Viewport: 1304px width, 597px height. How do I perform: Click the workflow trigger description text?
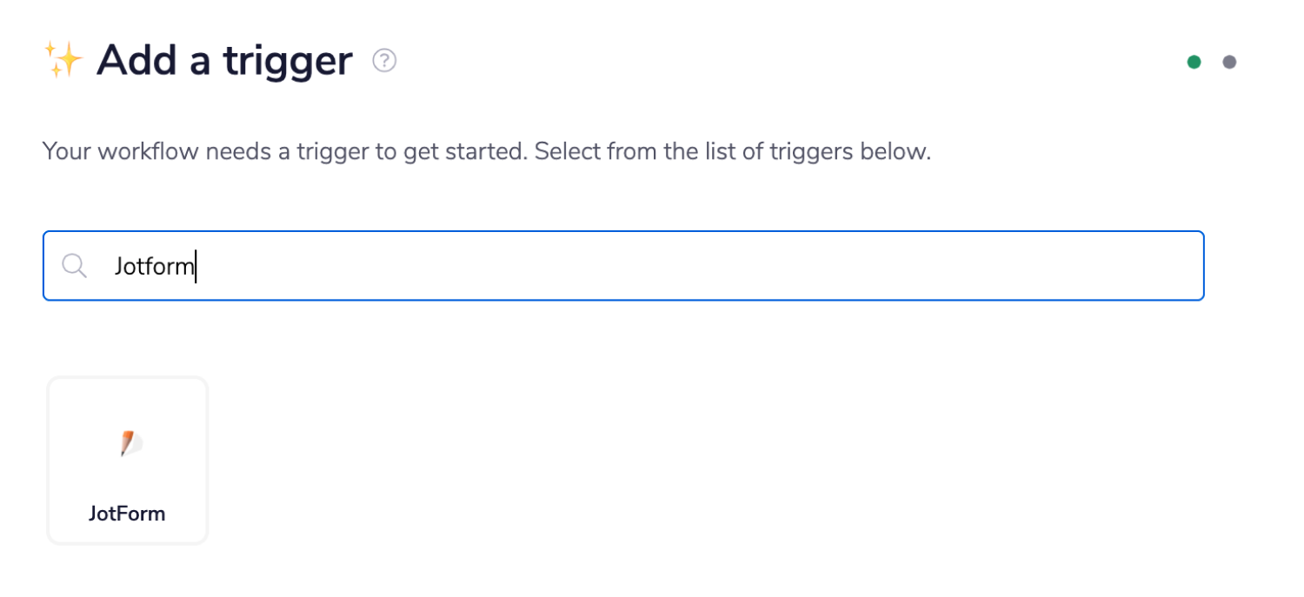(486, 152)
